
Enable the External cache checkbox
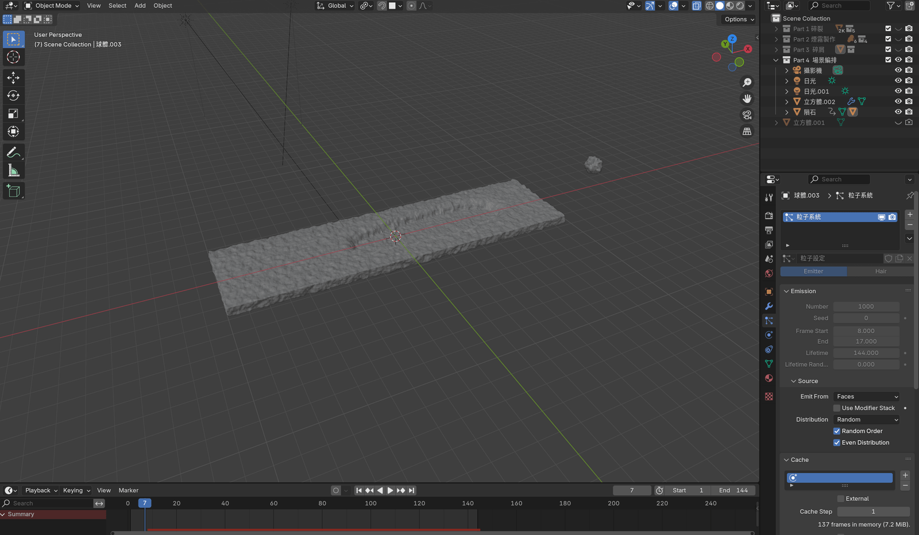[841, 499]
